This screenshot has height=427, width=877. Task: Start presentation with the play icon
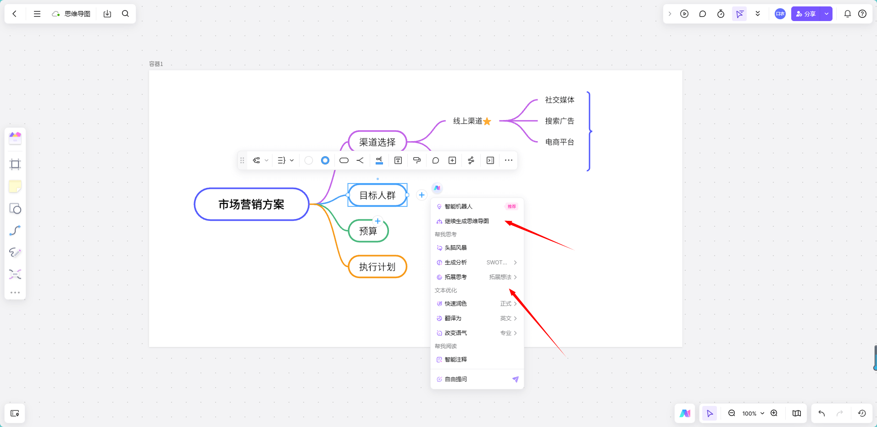click(684, 14)
